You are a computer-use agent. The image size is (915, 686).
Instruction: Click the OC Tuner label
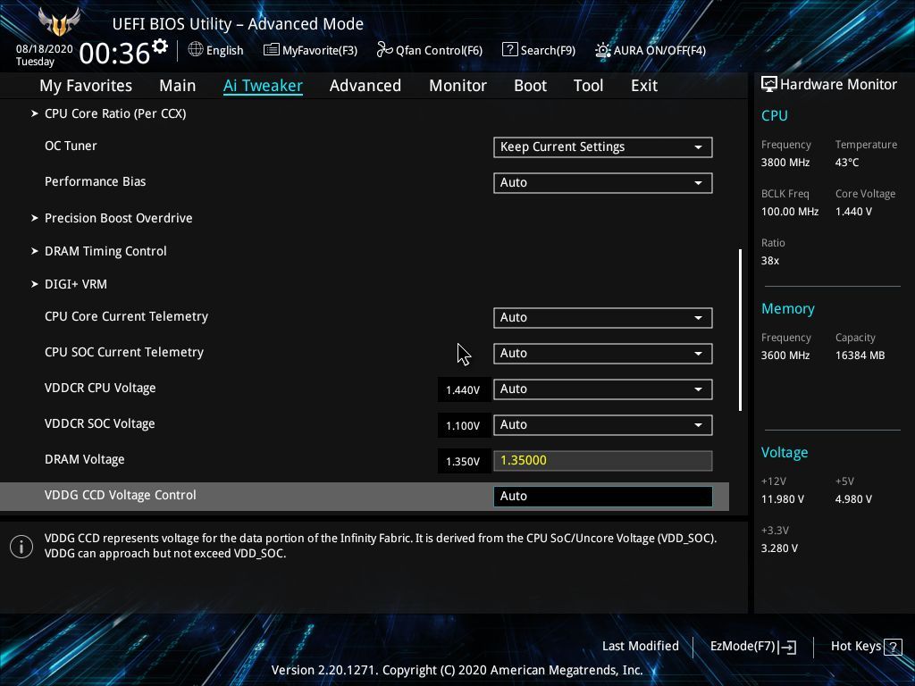coord(71,146)
